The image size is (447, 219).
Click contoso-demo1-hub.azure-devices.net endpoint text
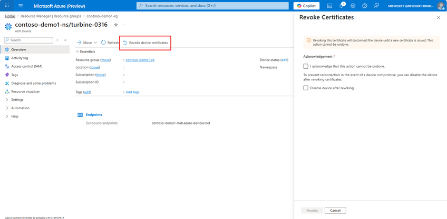pyautogui.click(x=181, y=123)
